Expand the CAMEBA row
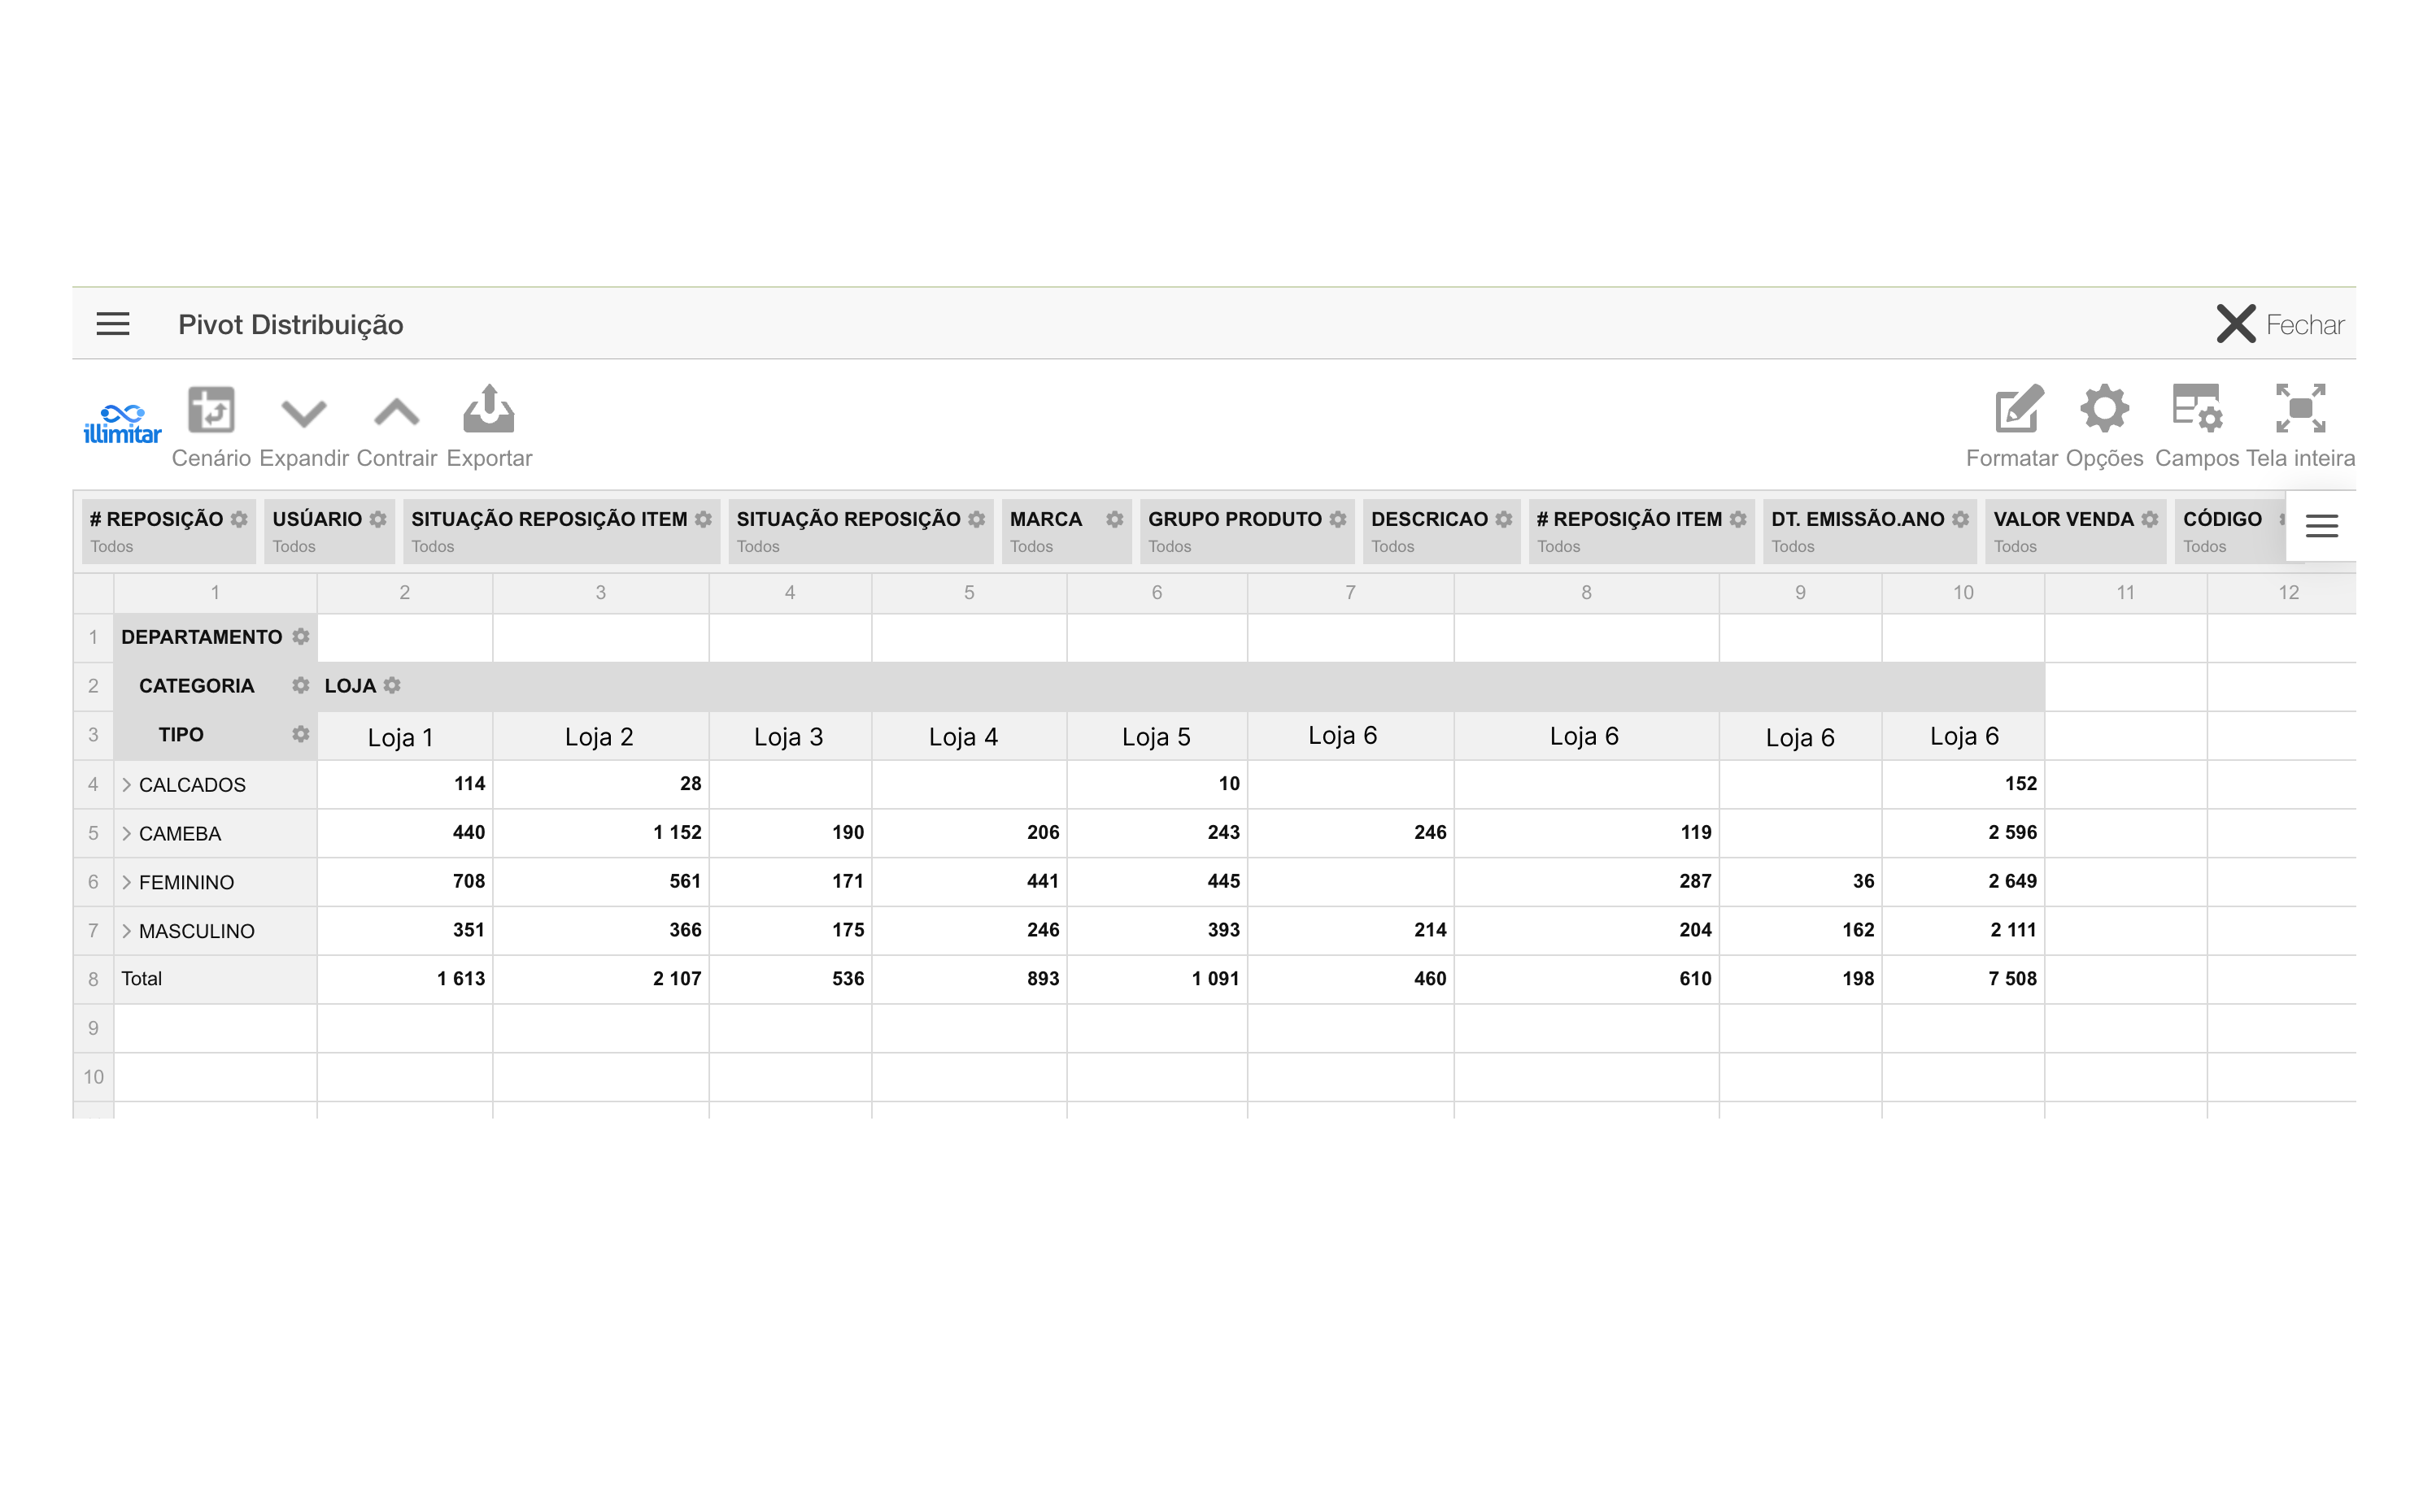The height and width of the screenshot is (1512, 2410). click(x=127, y=834)
